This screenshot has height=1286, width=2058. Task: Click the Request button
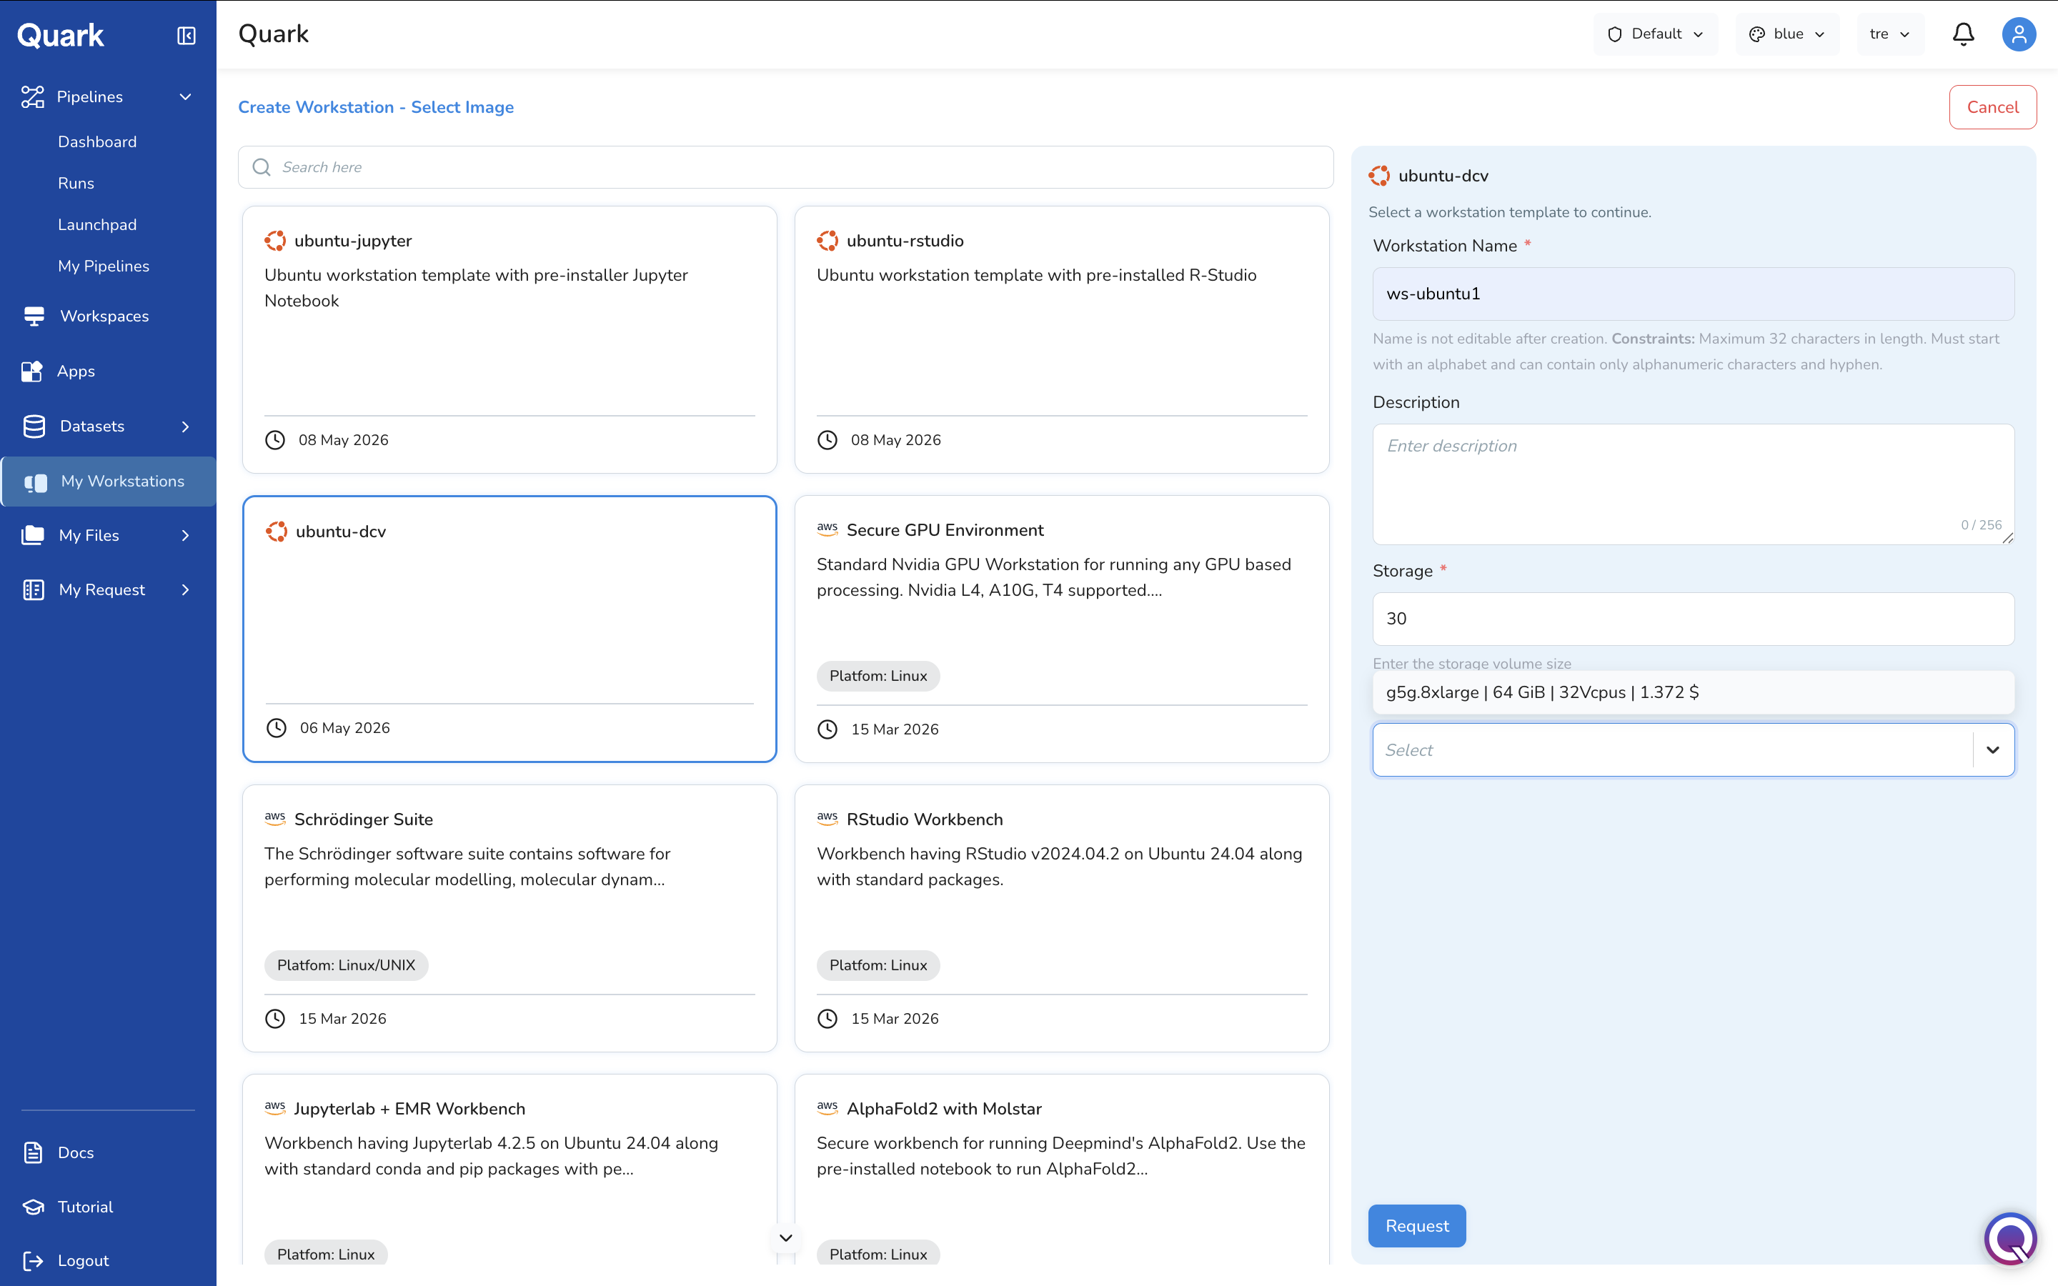coord(1417,1225)
